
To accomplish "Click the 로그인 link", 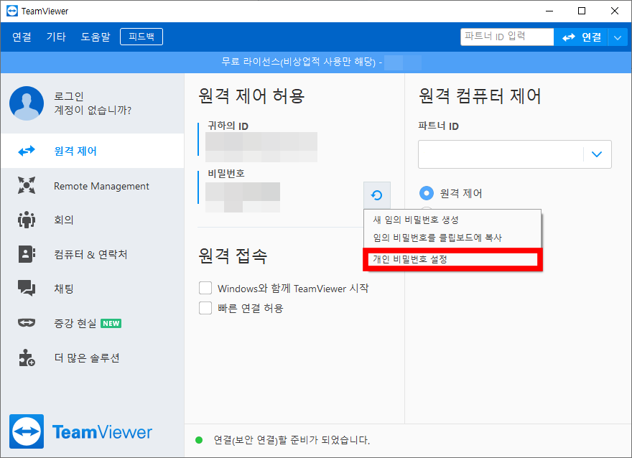I will 69,96.
